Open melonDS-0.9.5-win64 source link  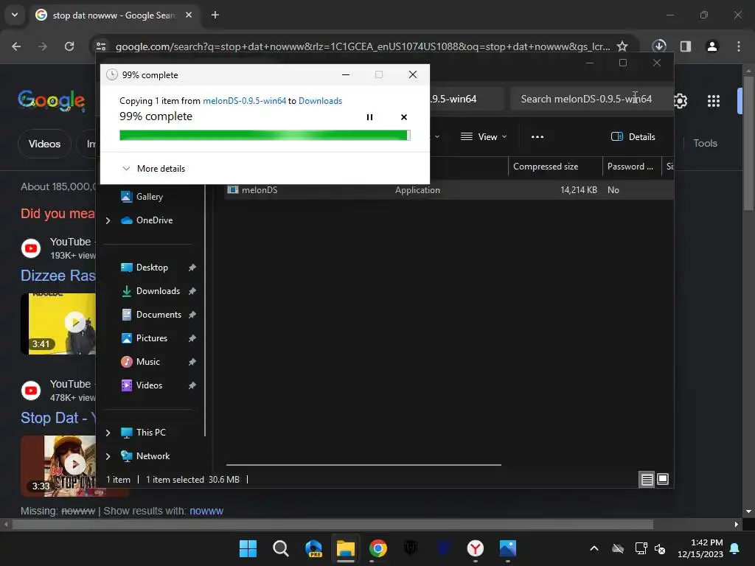point(244,100)
